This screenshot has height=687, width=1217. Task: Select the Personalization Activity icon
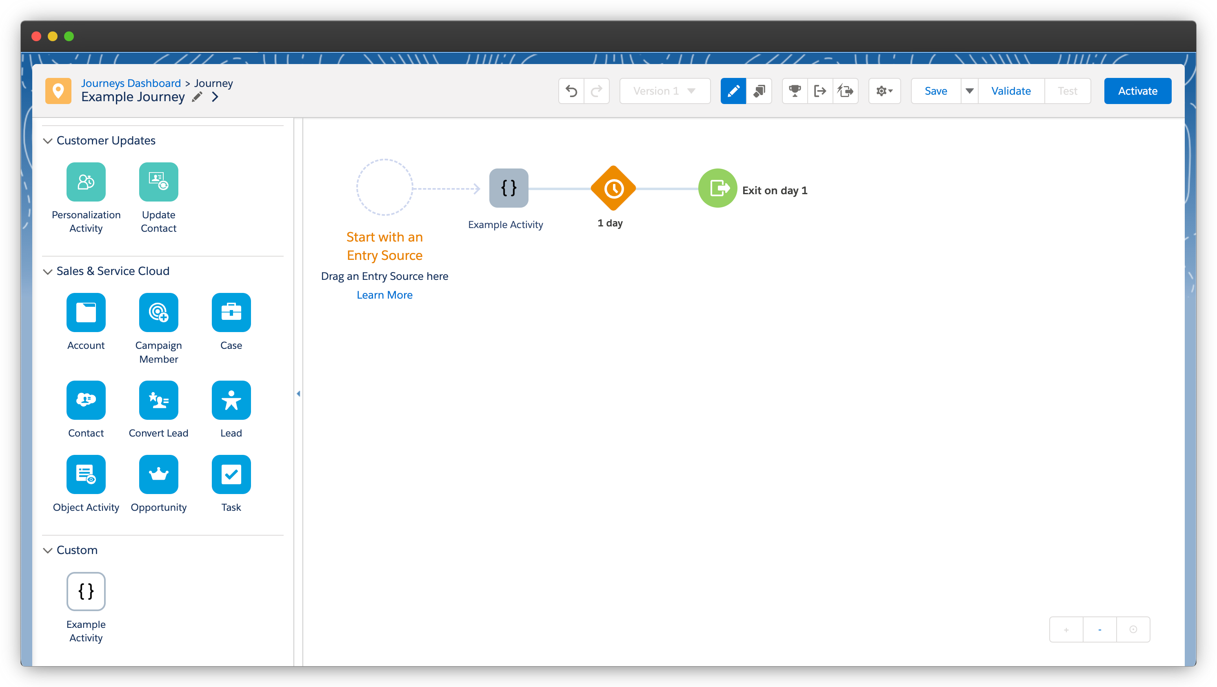click(86, 182)
